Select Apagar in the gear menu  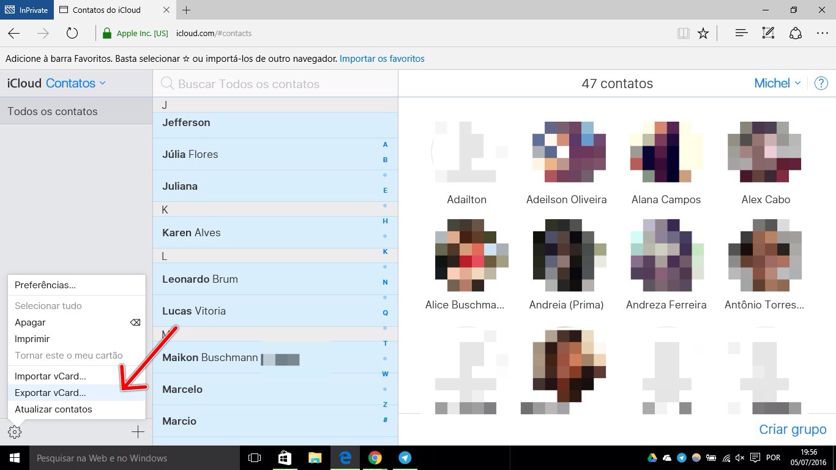pyautogui.click(x=77, y=323)
